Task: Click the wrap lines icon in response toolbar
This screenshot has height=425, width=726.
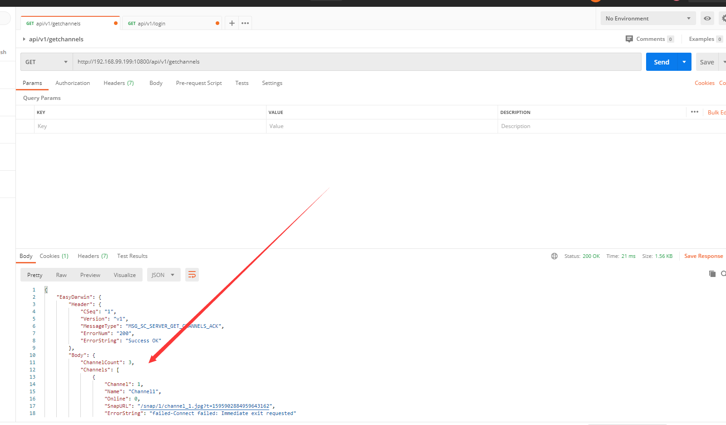Action: (192, 275)
